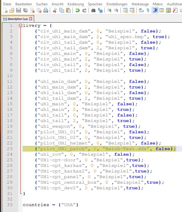Open the Kodierung menu

(x=76, y=4)
